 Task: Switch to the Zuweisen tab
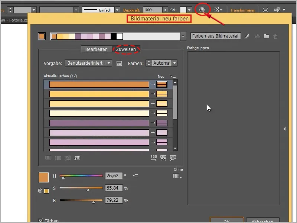pos(126,49)
